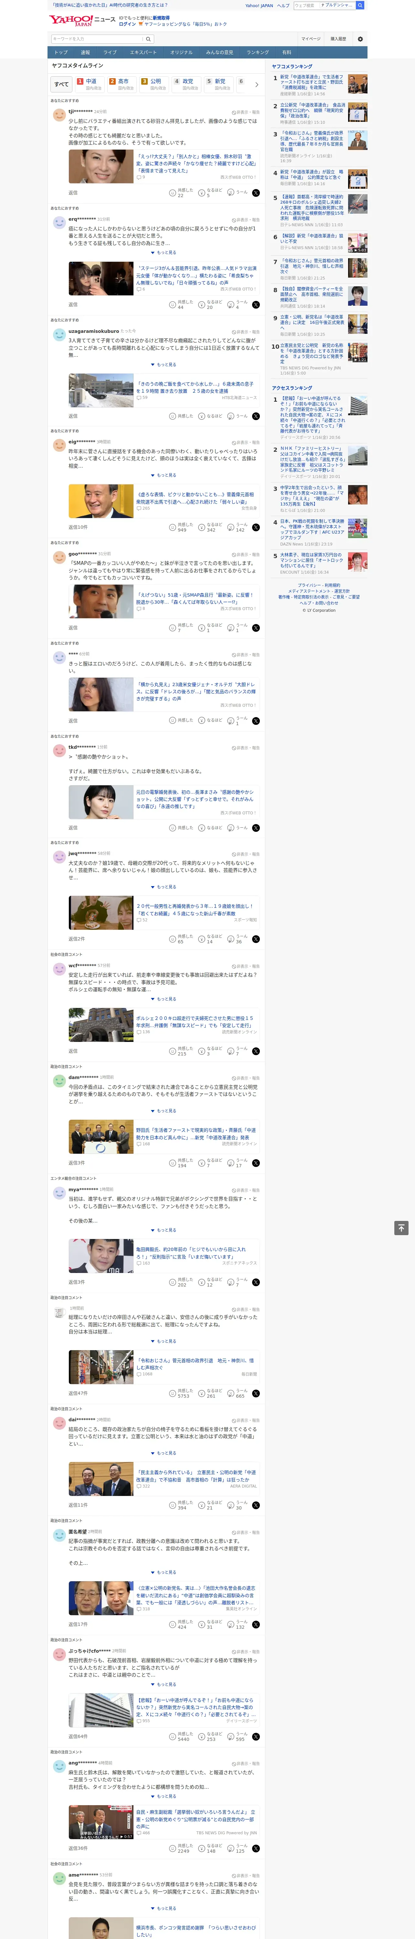Toggle 共感した on ang's comment (2249)

pyautogui.click(x=182, y=1849)
